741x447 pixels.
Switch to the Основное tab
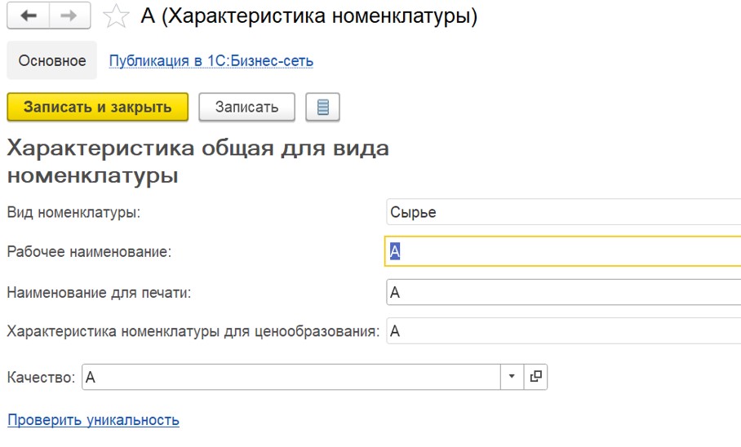coord(52,60)
